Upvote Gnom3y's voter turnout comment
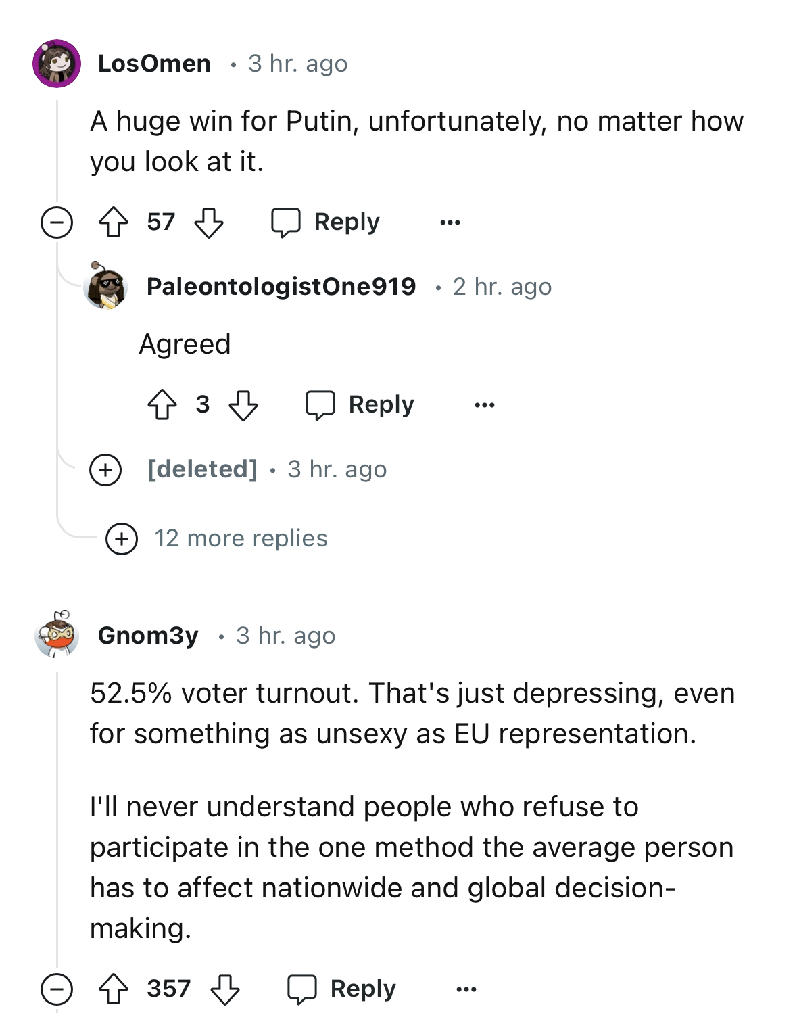The height and width of the screenshot is (1013, 797). point(114,989)
